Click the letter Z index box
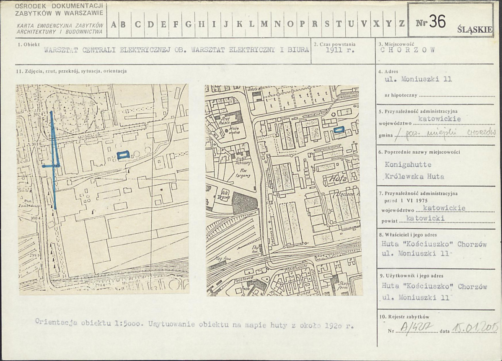This screenshot has height=361, width=502. click(x=402, y=24)
